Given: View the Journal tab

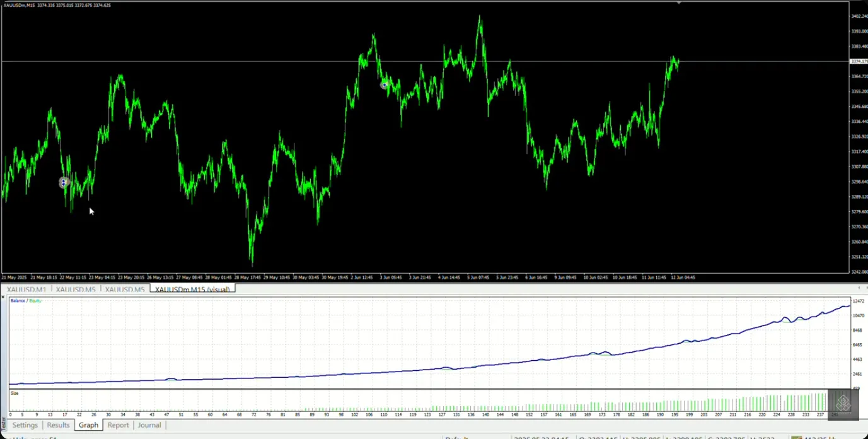Looking at the screenshot, I should 149,425.
